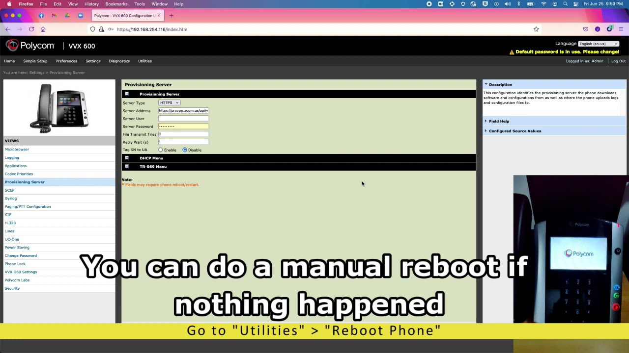This screenshot has height=353, width=629.
Task: Close the Polycom VVX 600 tab
Action: click(159, 16)
